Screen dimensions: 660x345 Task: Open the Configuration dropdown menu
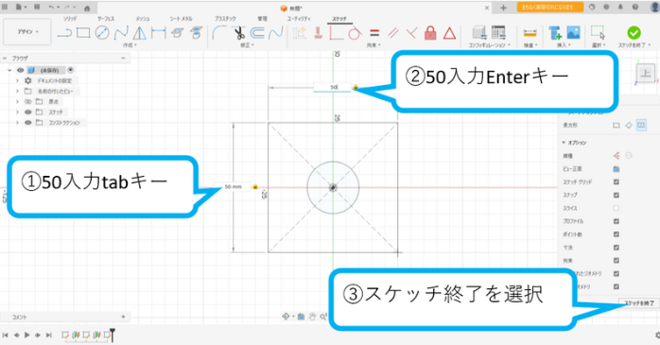point(489,45)
